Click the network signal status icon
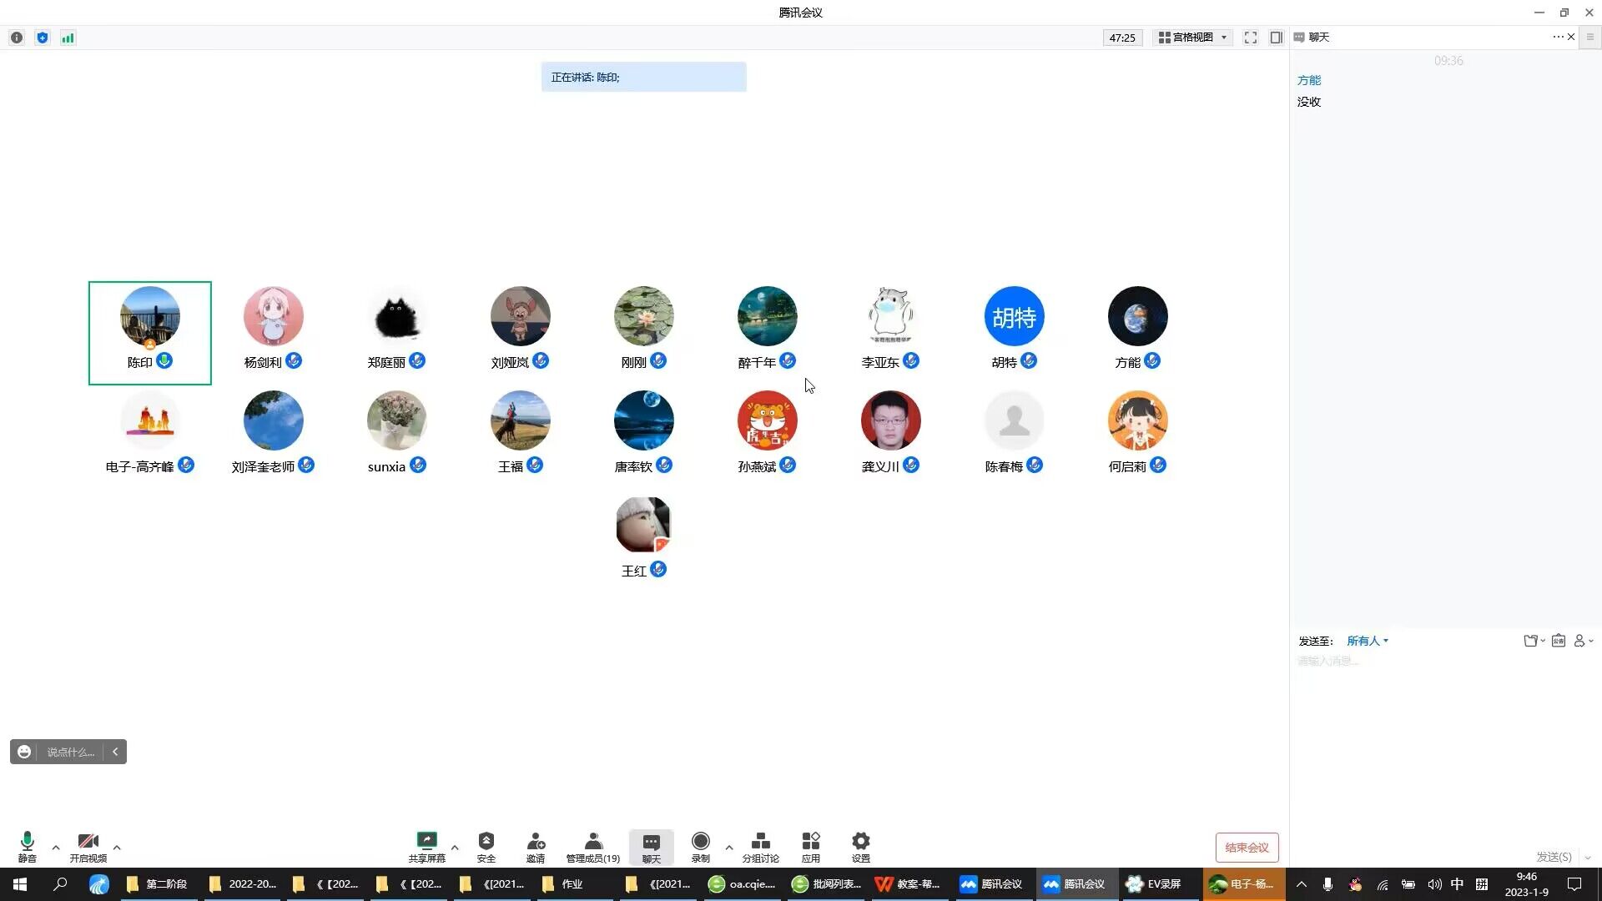1602x901 pixels. (68, 38)
